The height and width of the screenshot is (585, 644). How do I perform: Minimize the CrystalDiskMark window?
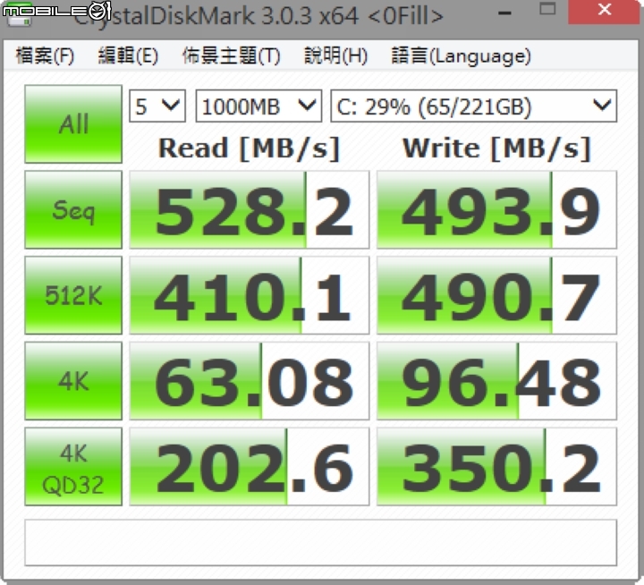[x=504, y=13]
